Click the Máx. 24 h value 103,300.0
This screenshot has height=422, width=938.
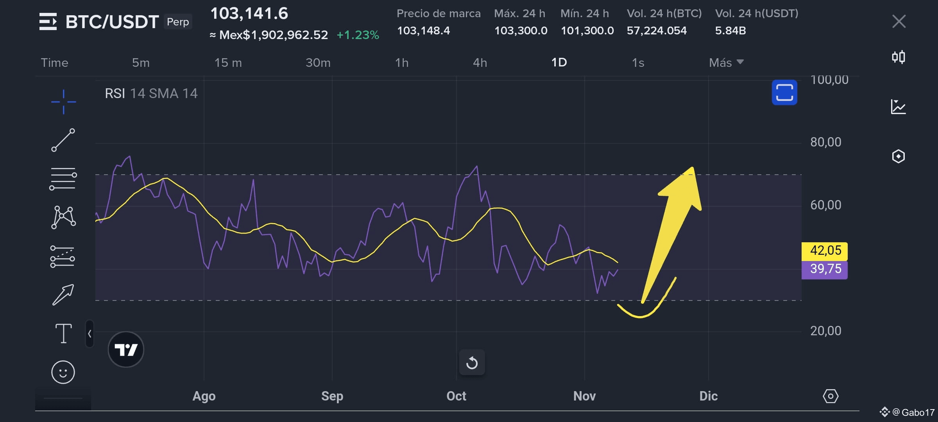pyautogui.click(x=521, y=30)
